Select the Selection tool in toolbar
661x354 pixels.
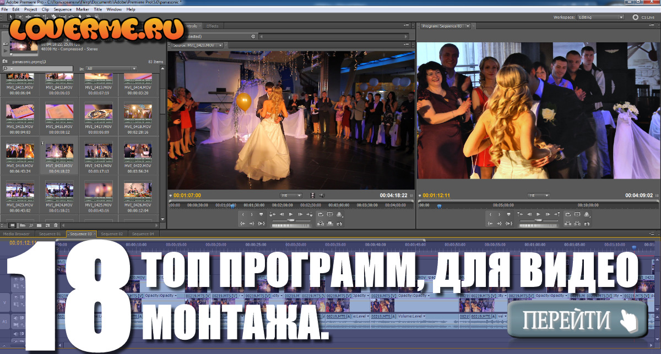11,17
